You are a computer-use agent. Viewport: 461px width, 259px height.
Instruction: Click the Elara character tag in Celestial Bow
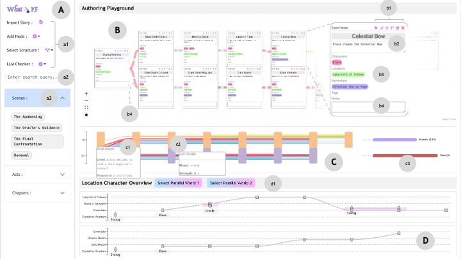[337, 62]
